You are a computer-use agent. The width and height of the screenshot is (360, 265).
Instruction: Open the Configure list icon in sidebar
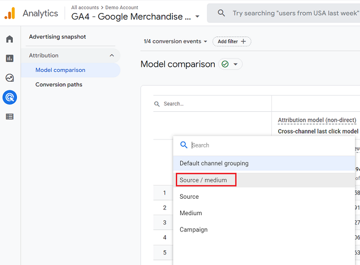tap(10, 117)
